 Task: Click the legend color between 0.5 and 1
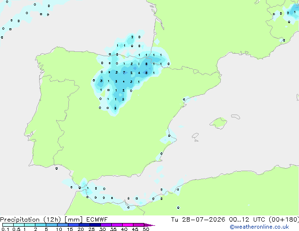pyautogui.click(x=19, y=225)
